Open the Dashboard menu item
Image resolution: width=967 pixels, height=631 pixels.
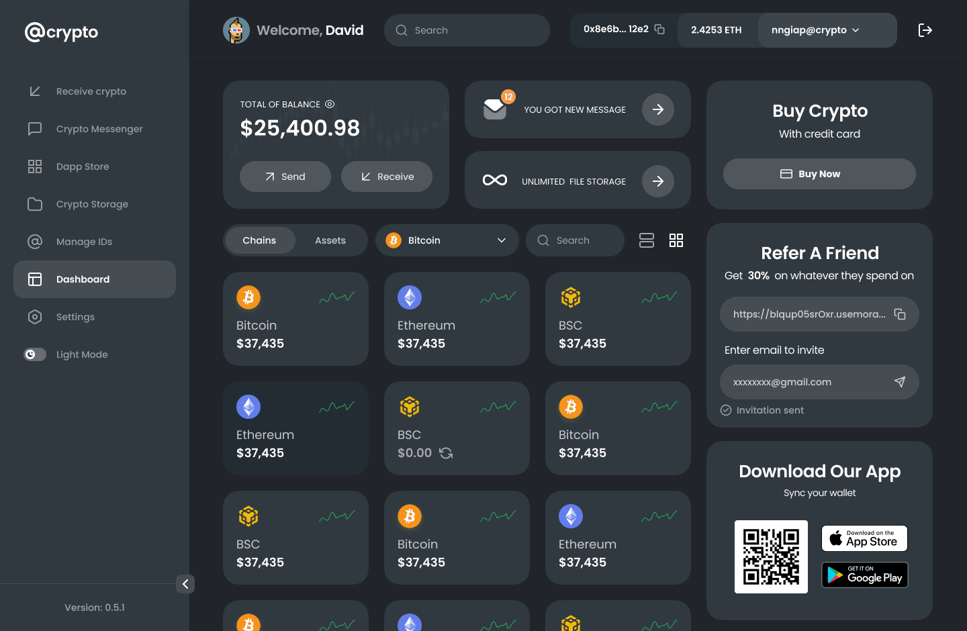(x=83, y=279)
